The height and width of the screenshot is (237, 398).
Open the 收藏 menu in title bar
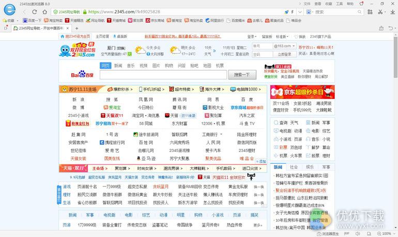click(329, 4)
